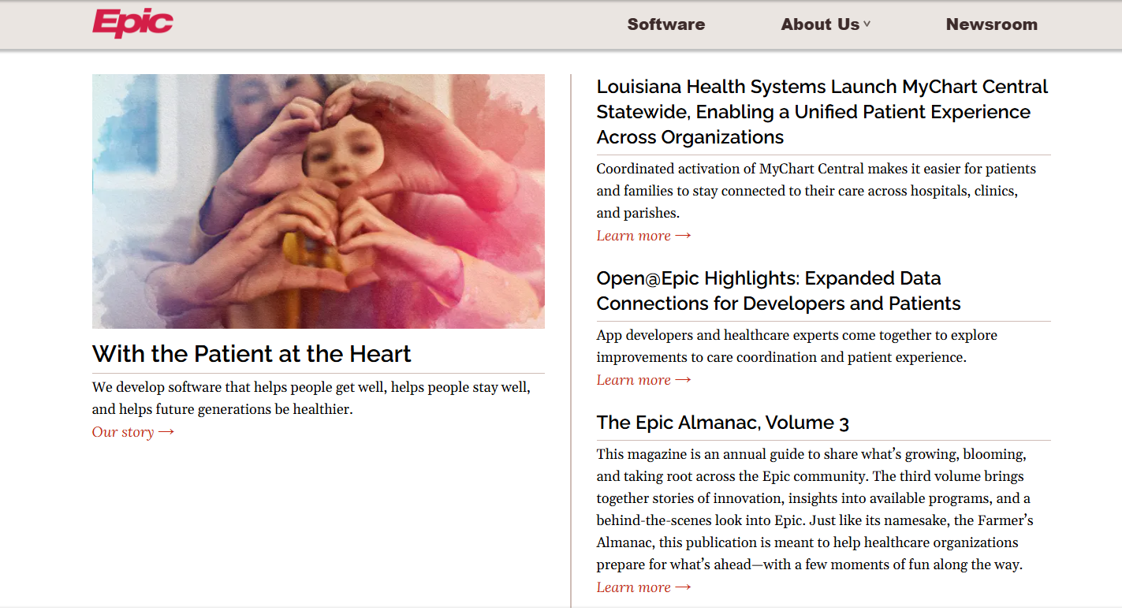The width and height of the screenshot is (1122, 611).
Task: Follow the Our story link
Action: (x=123, y=432)
